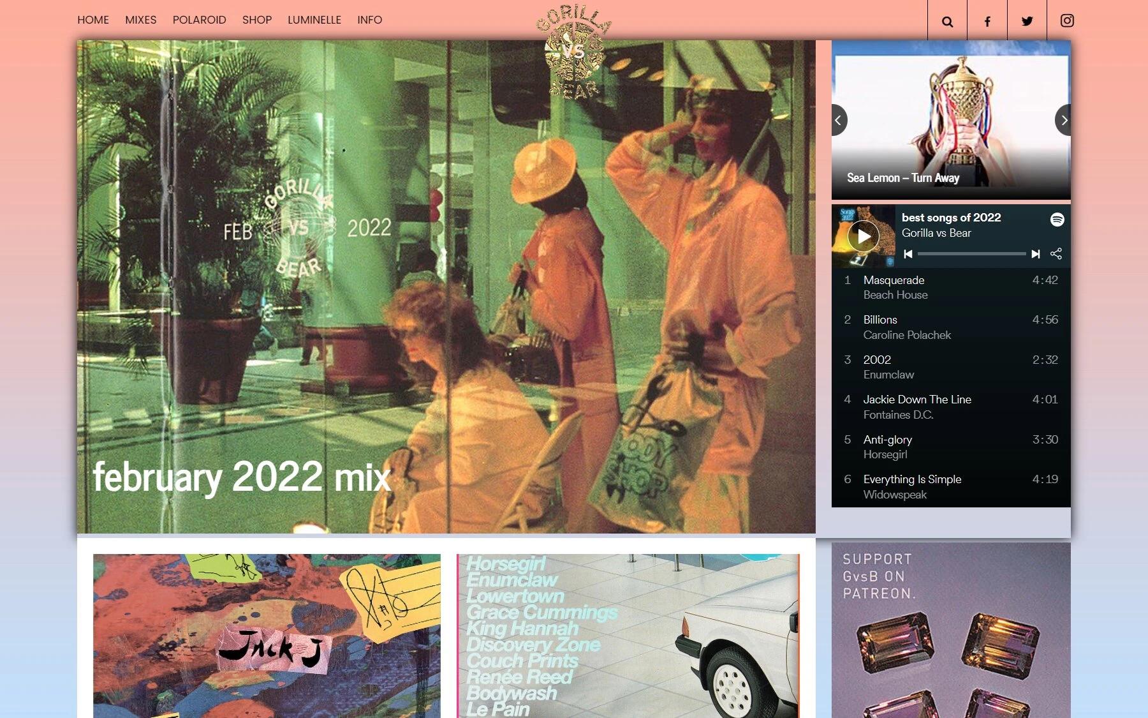Click the Spotify track progress bar
1148x718 pixels.
click(x=971, y=254)
